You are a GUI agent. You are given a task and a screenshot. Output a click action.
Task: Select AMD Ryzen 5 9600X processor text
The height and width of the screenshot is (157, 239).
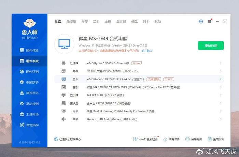(x=108, y=63)
